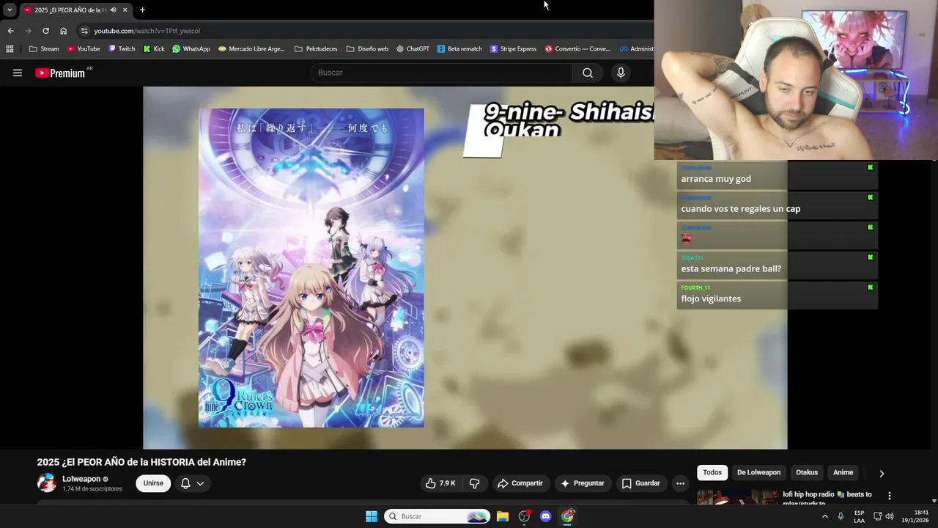This screenshot has height=528, width=938.
Task: Expand the Stream bookmarks folder
Action: click(44, 49)
